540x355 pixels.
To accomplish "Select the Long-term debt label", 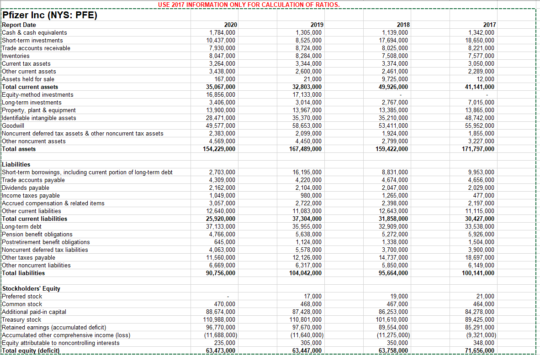I will click(x=21, y=227).
